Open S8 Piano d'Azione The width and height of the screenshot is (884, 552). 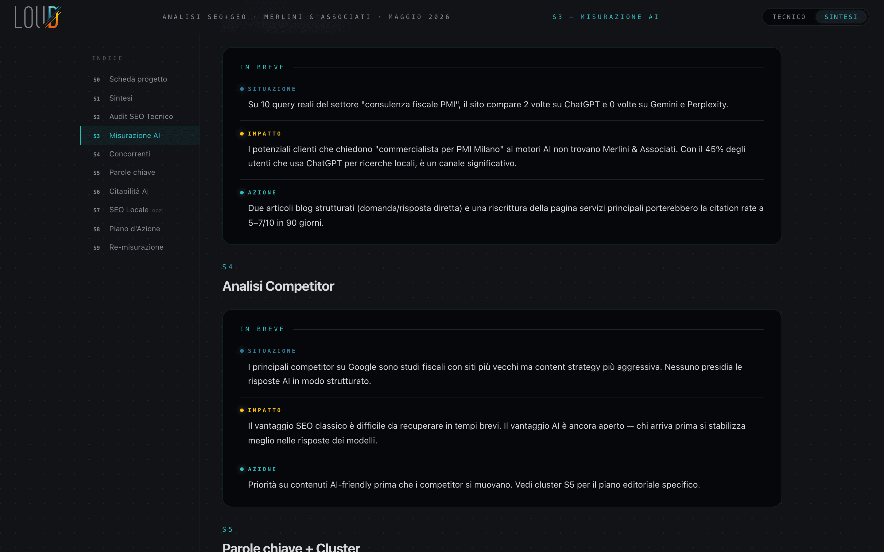click(x=140, y=229)
